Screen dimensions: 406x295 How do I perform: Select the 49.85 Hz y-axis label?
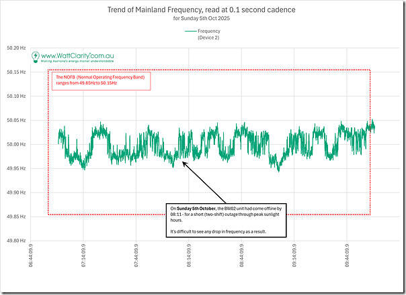click(x=15, y=217)
